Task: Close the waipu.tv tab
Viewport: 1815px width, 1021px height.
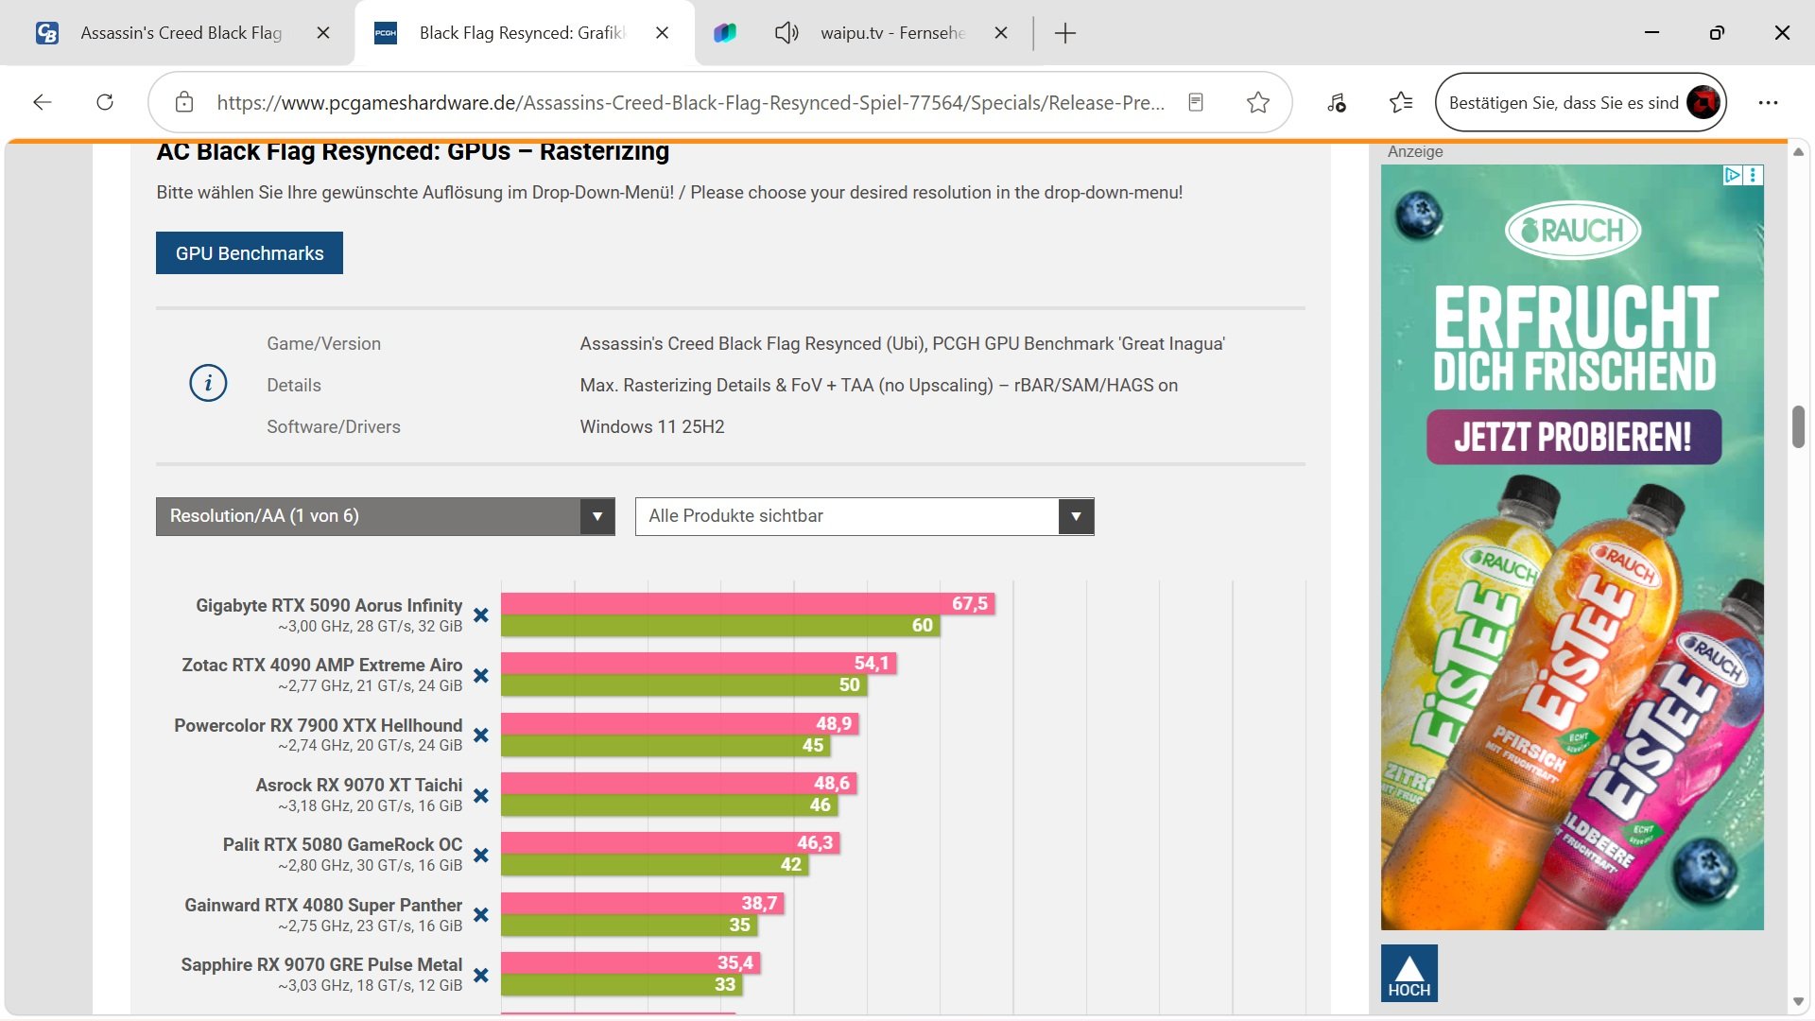Action: coord(1001,33)
